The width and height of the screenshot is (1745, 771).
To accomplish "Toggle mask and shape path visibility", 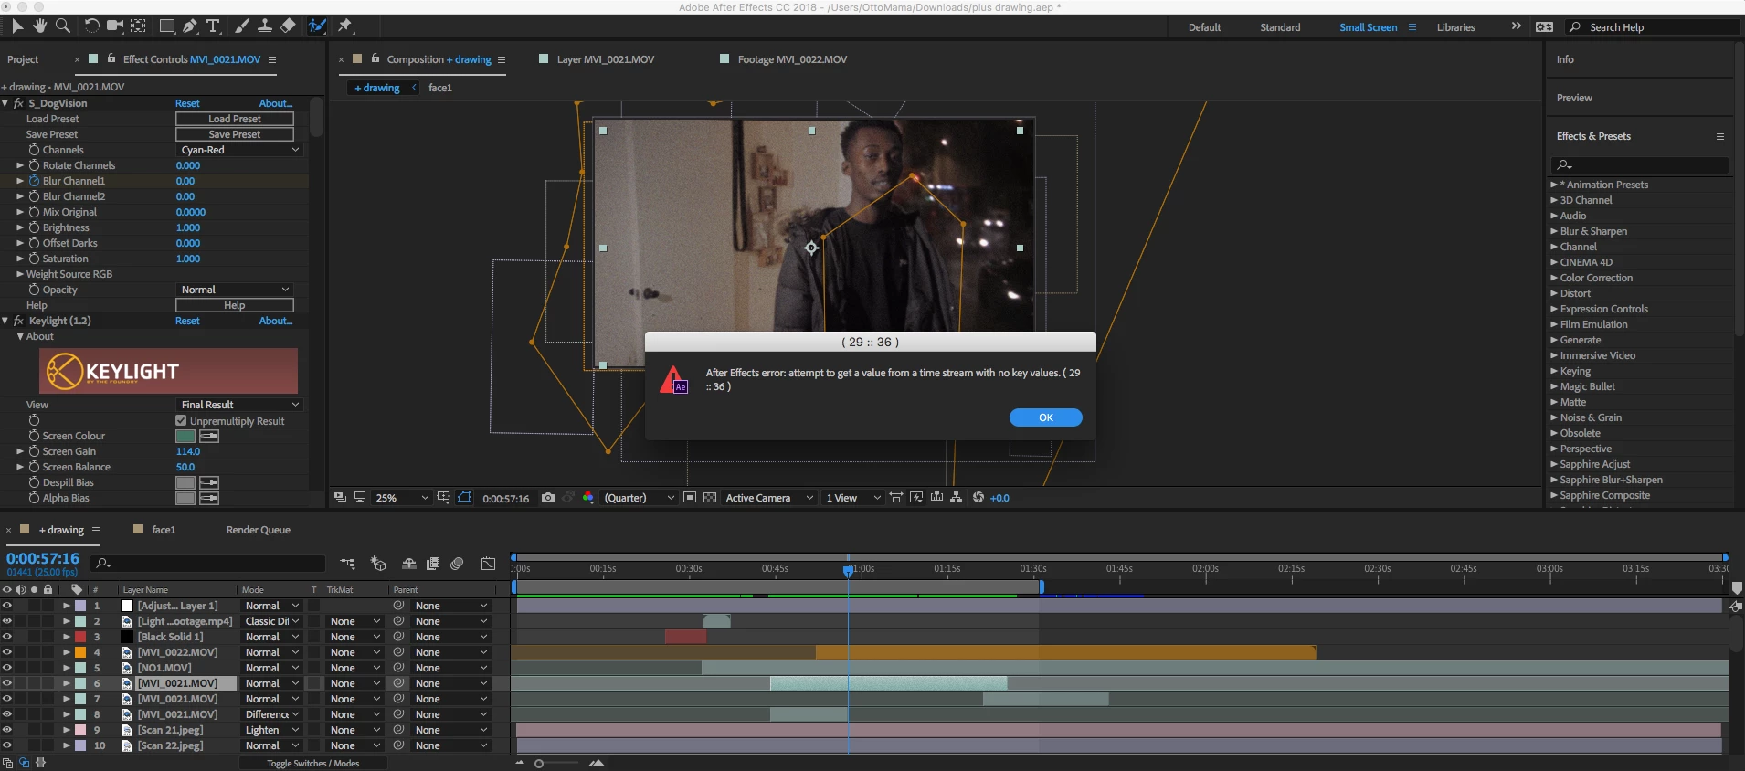I will (x=464, y=498).
